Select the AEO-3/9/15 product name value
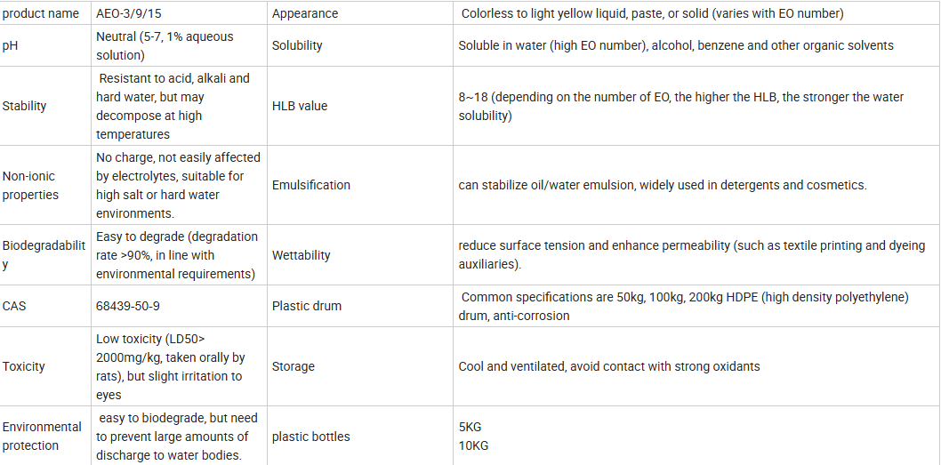The height and width of the screenshot is (465, 941). [133, 13]
